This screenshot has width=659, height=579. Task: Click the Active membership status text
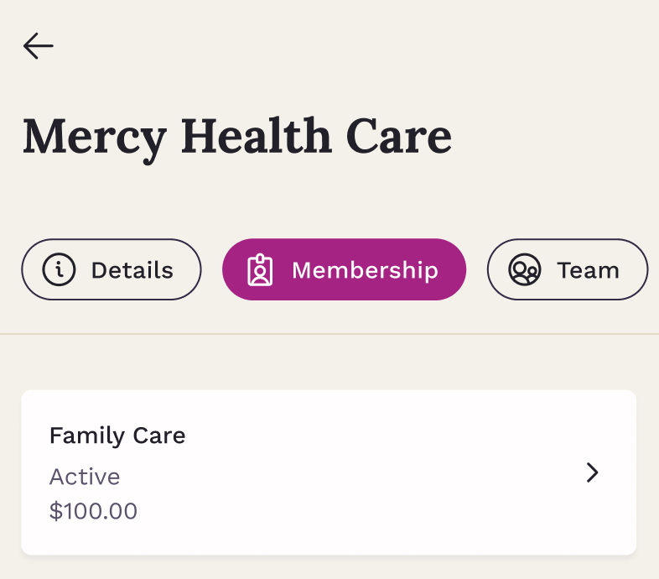[x=85, y=477]
